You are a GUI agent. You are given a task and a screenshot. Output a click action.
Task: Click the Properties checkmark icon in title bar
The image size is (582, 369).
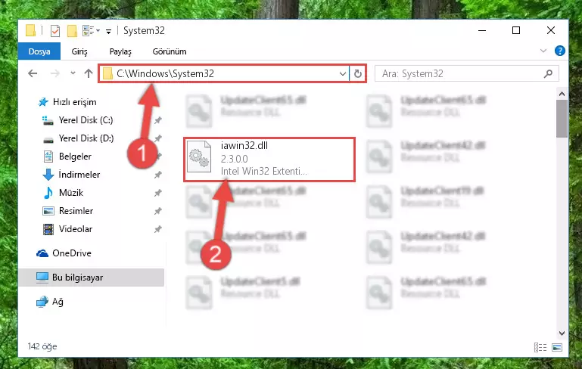[x=55, y=31]
